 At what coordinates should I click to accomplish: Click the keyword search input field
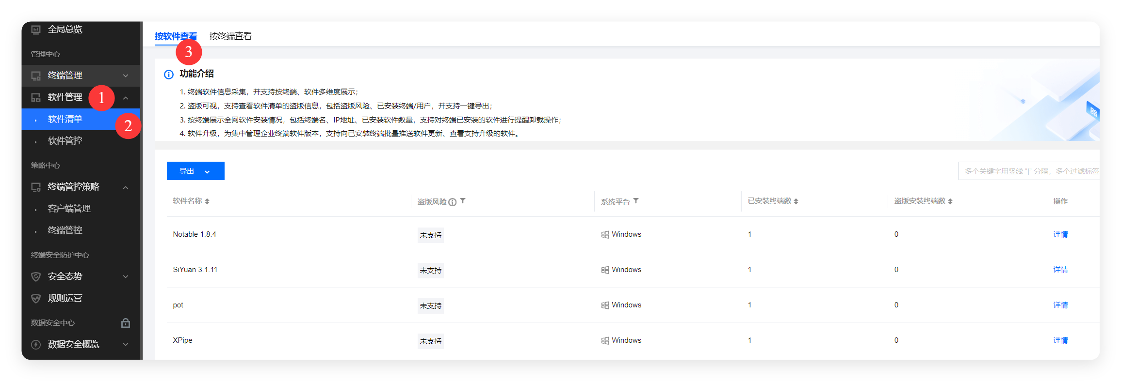[x=1029, y=171]
